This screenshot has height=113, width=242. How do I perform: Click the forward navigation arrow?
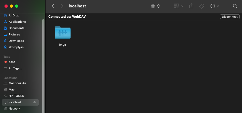(62, 6)
